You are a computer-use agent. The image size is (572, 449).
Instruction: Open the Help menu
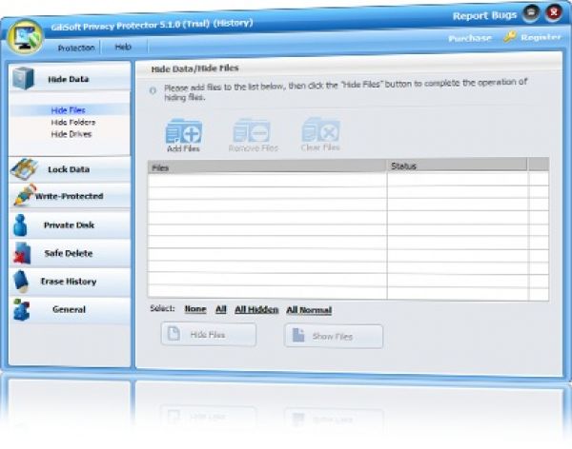click(123, 47)
